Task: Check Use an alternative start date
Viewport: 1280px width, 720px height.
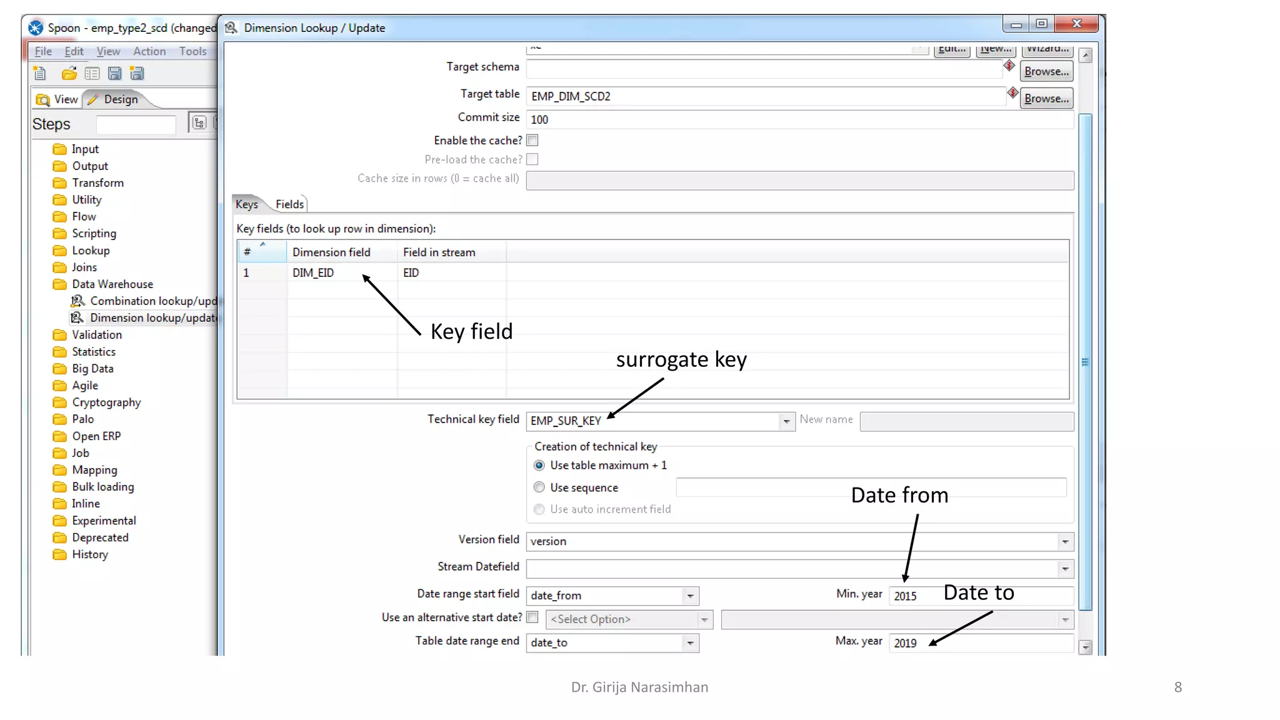Action: [532, 617]
